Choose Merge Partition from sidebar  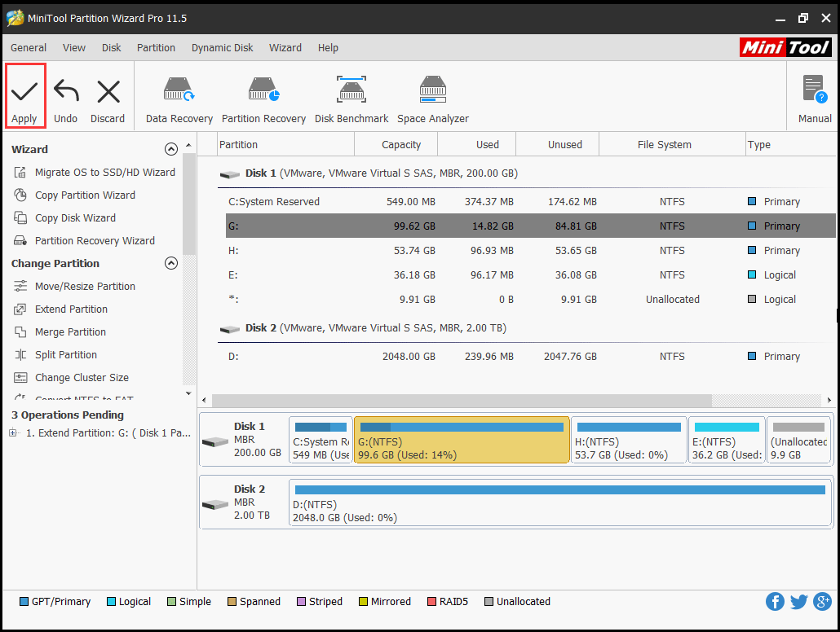pos(70,332)
